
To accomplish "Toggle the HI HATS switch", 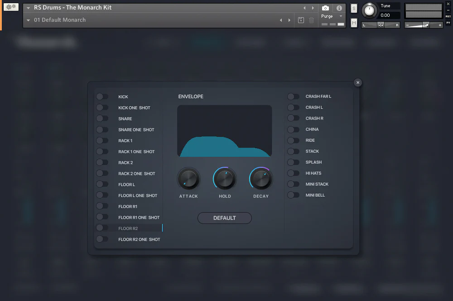I will point(293,174).
